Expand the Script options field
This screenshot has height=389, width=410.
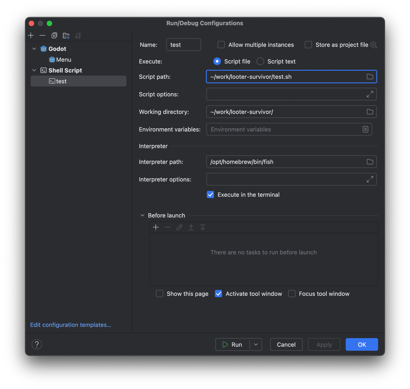[370, 94]
